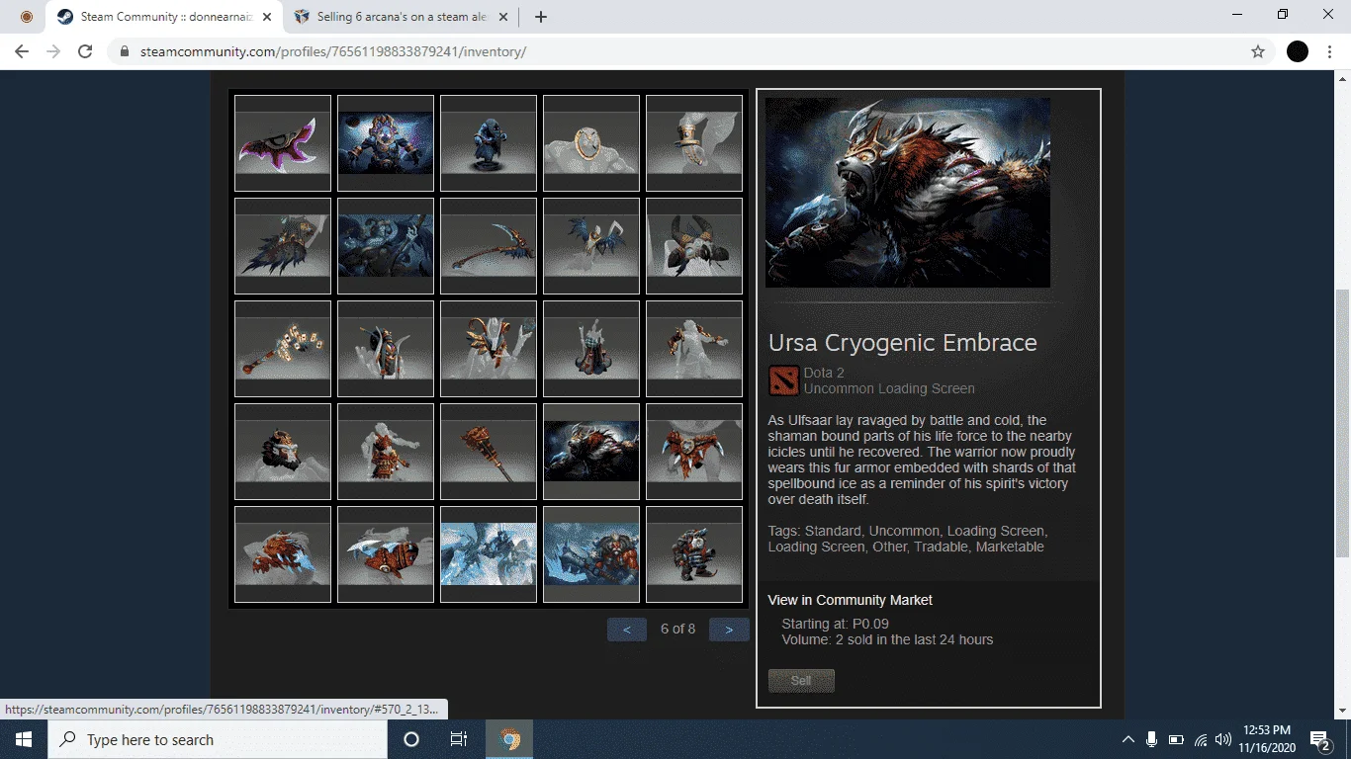Open View in Community Market link
This screenshot has height=759, width=1351.
[x=850, y=600]
